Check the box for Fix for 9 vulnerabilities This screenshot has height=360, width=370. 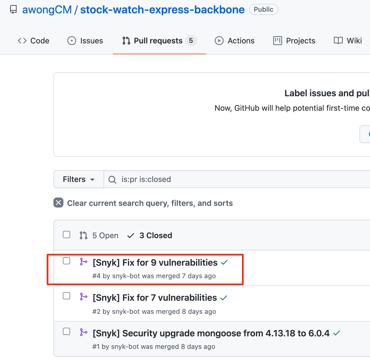66,261
